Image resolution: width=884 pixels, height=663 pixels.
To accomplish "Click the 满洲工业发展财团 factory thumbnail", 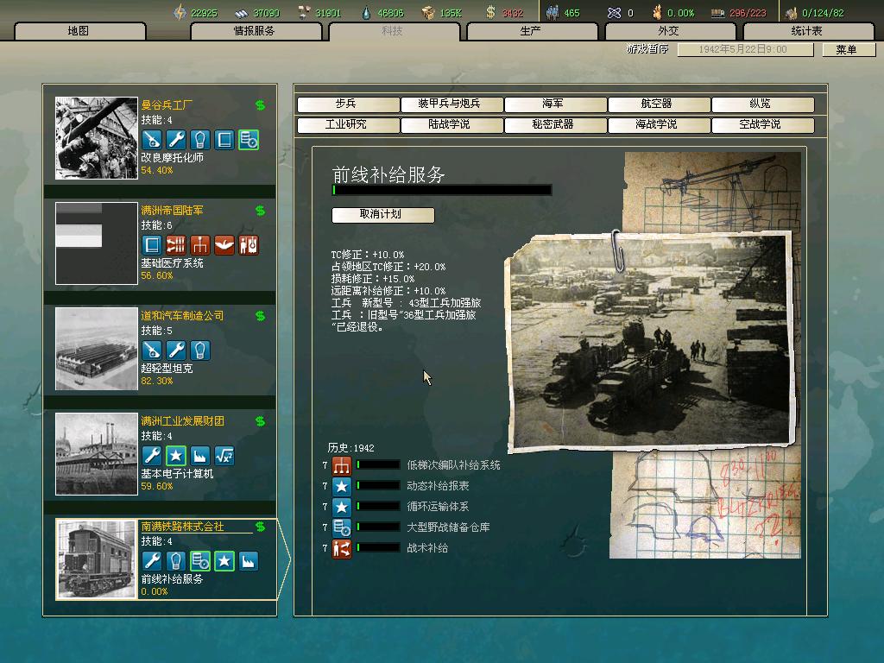I will point(97,454).
